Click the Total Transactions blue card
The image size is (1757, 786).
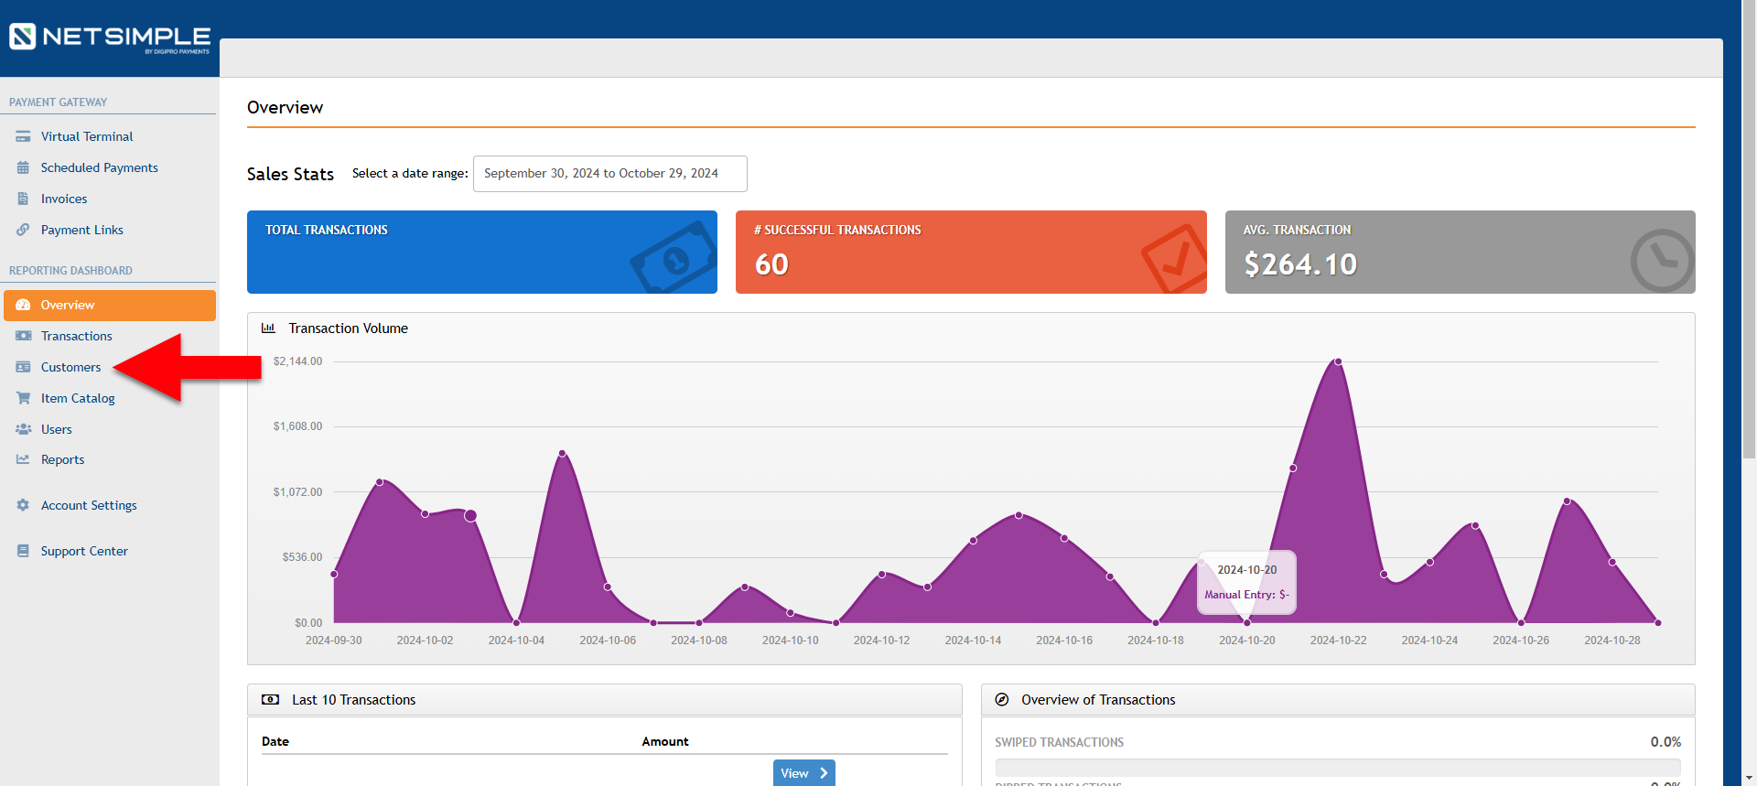pos(482,253)
